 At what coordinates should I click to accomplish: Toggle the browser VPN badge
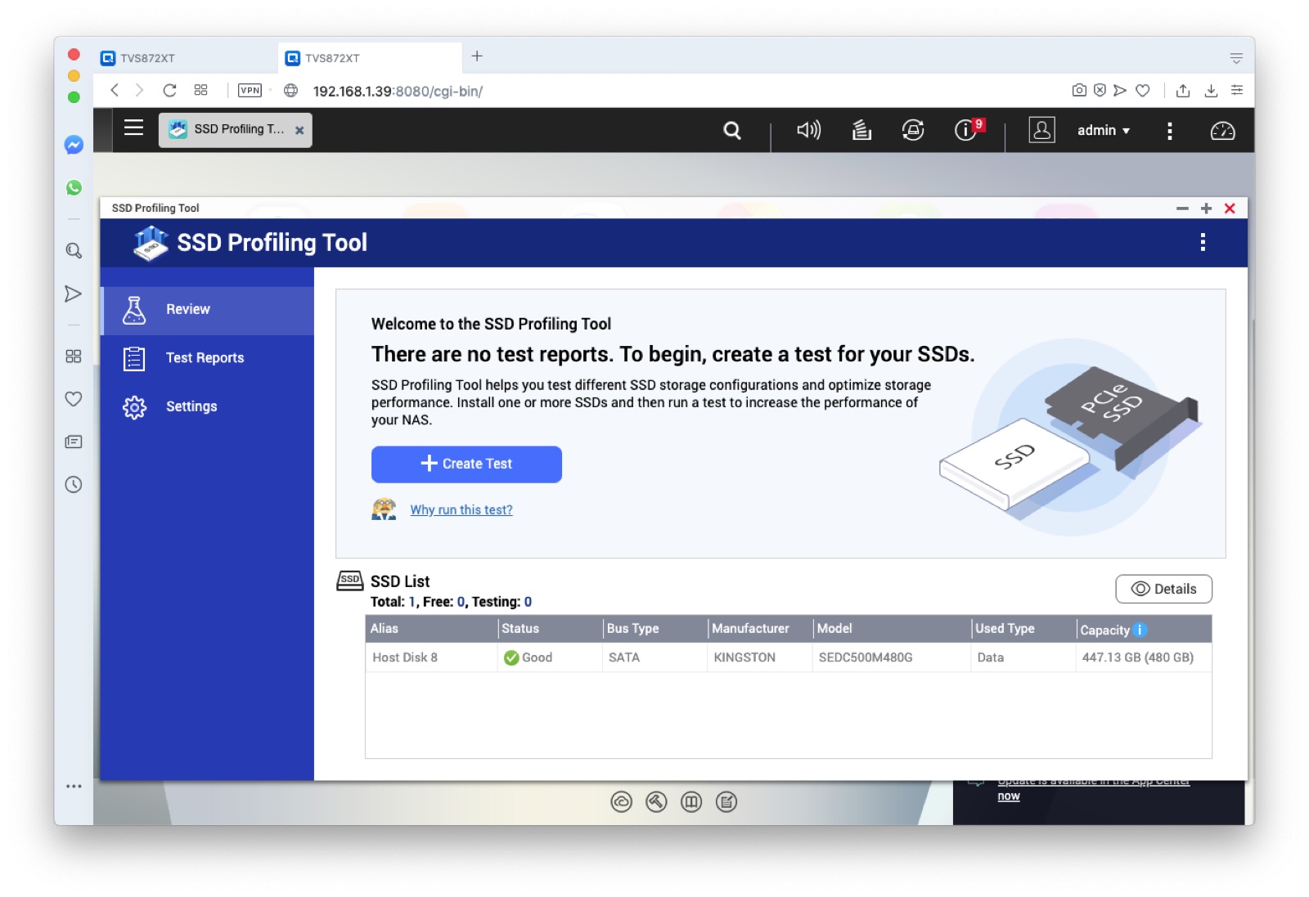[x=250, y=91]
